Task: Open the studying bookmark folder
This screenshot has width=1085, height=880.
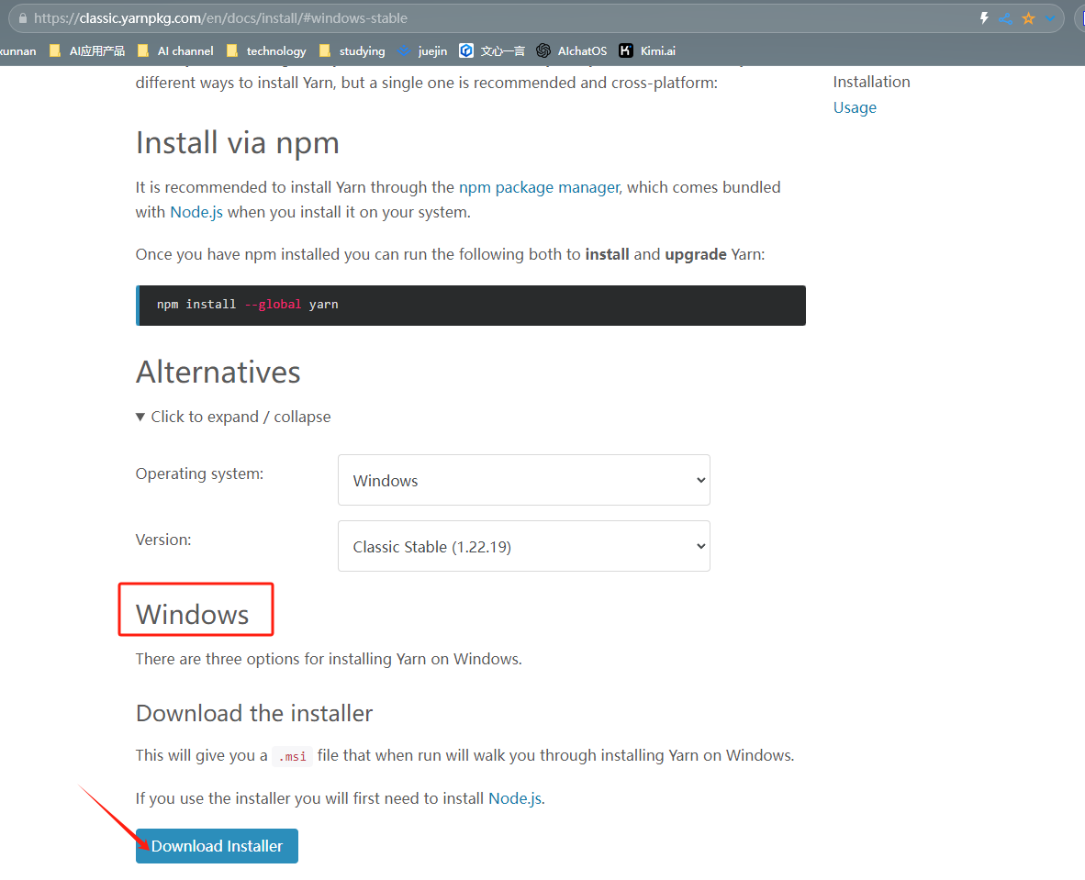Action: point(352,51)
